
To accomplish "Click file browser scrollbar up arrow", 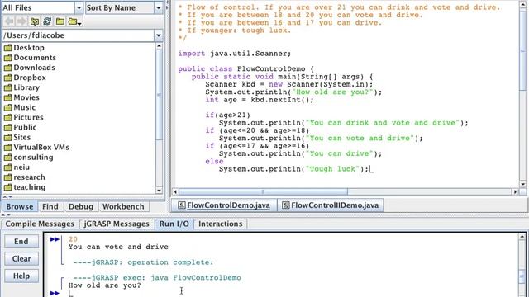I will tap(160, 46).
